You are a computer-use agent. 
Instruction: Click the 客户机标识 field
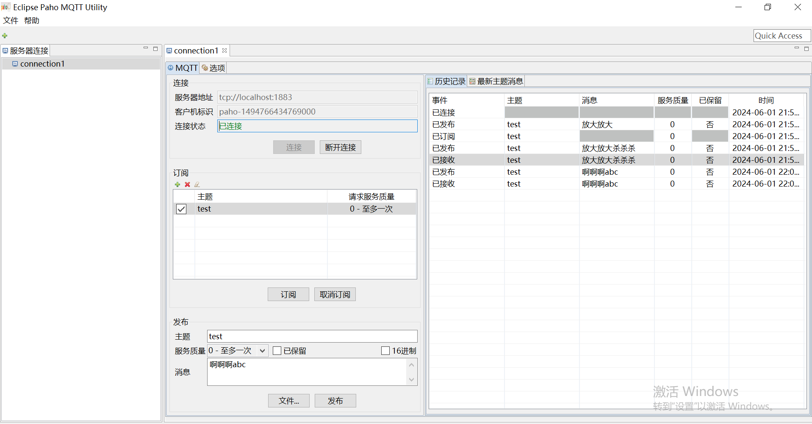tap(317, 112)
